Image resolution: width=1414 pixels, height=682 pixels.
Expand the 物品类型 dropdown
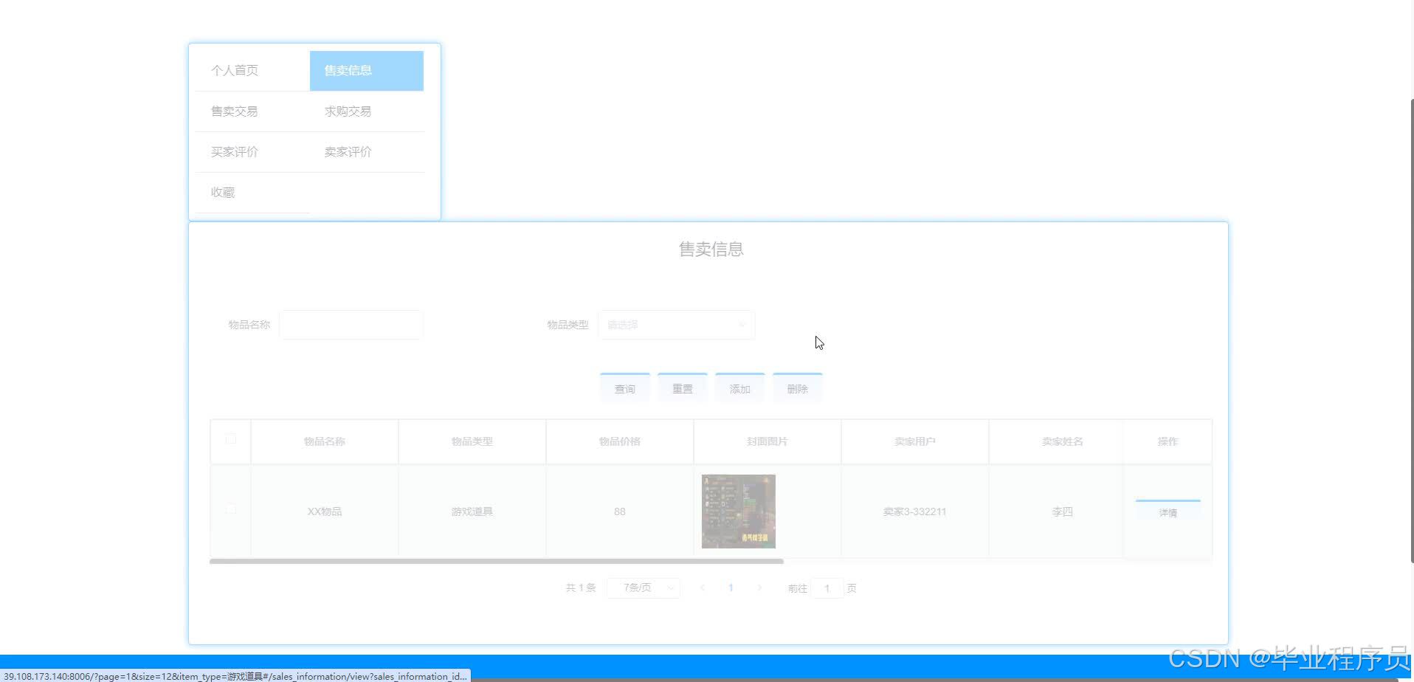pyautogui.click(x=676, y=325)
